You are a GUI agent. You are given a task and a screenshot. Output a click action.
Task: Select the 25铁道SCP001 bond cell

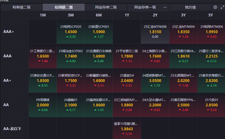point(99,32)
